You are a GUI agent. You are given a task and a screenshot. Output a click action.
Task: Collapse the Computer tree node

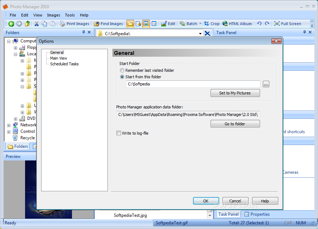(x=9, y=41)
